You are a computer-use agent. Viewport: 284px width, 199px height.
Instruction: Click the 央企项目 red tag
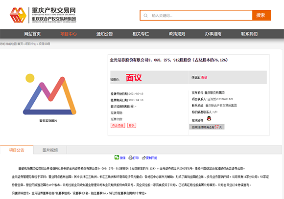(x=118, y=125)
